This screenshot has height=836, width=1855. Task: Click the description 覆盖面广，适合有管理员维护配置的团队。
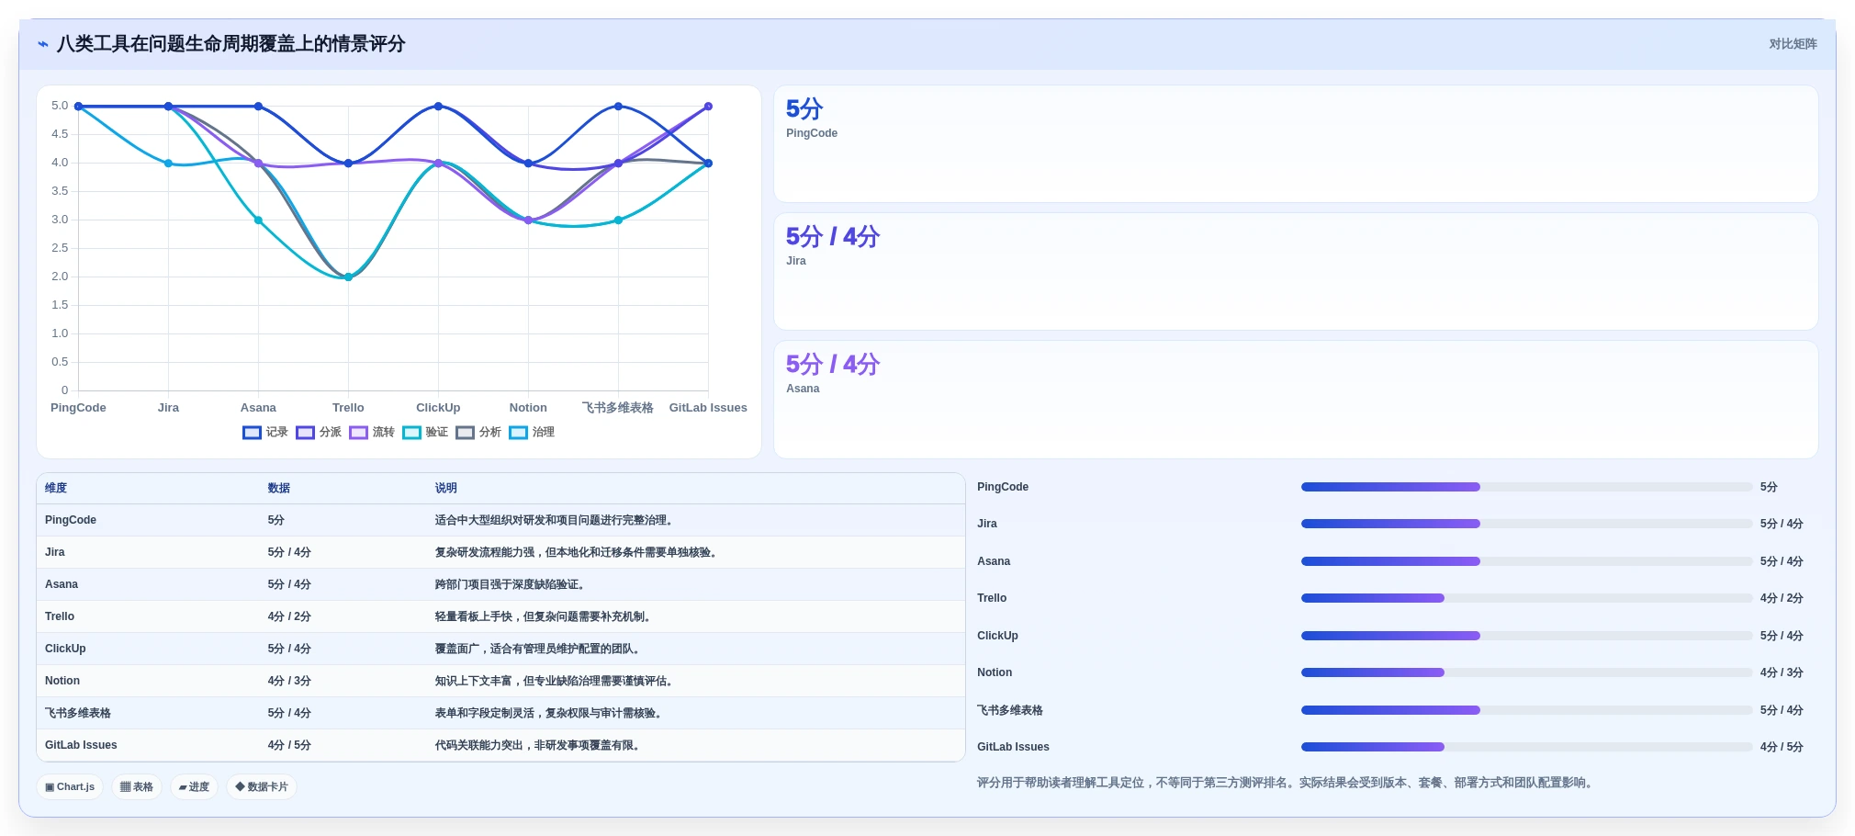(x=539, y=649)
